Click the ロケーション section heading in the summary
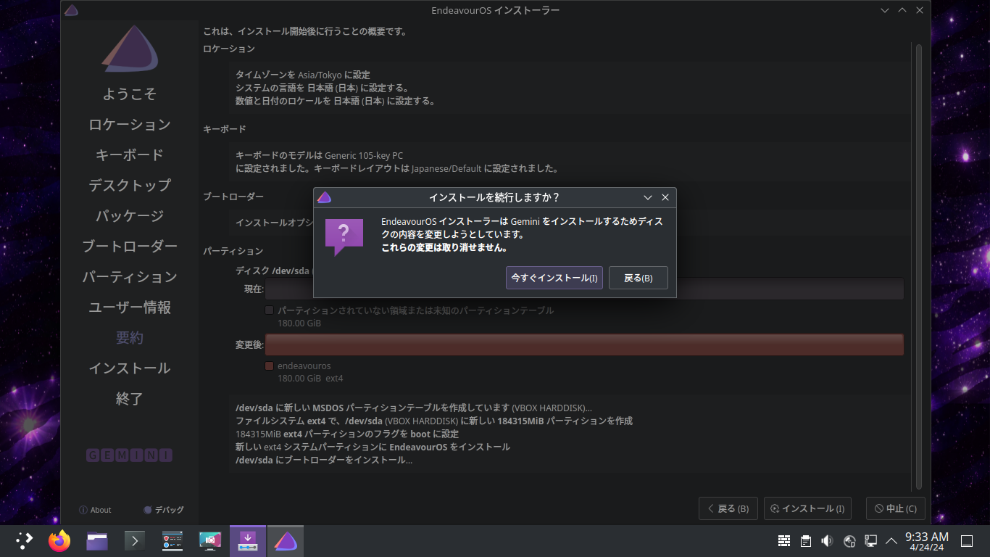990x557 pixels. coord(229,49)
